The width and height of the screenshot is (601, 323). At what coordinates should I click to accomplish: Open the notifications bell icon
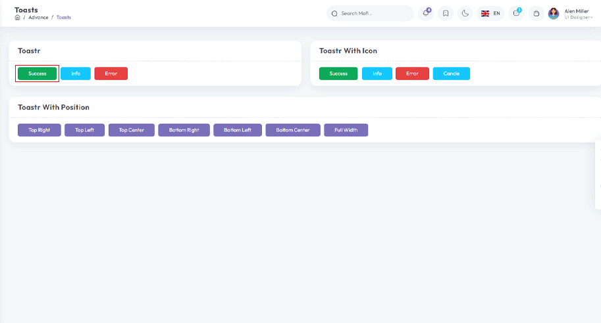pyautogui.click(x=427, y=13)
